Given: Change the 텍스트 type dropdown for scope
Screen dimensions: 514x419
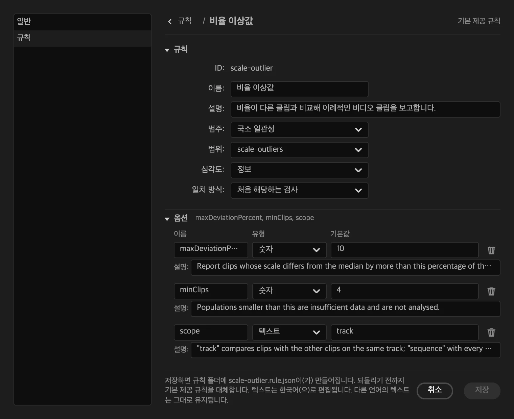Looking at the screenshot, I should [x=289, y=332].
